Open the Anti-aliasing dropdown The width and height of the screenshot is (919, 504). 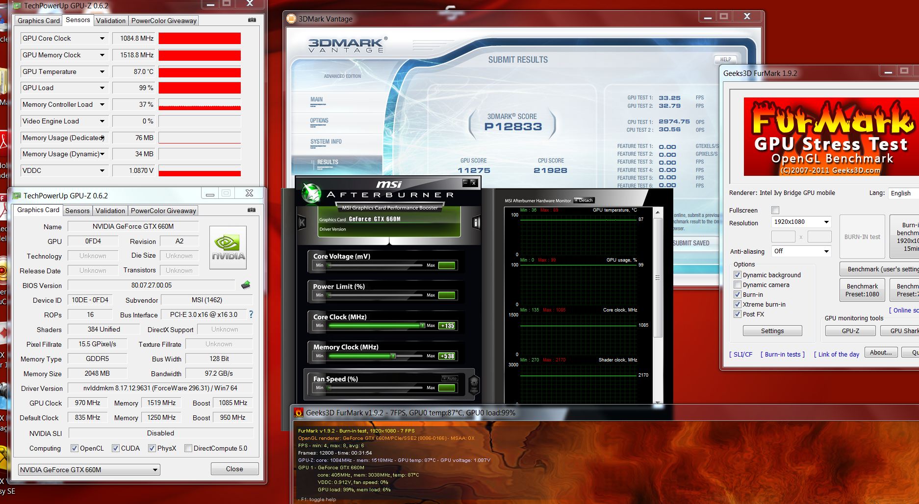pos(801,251)
